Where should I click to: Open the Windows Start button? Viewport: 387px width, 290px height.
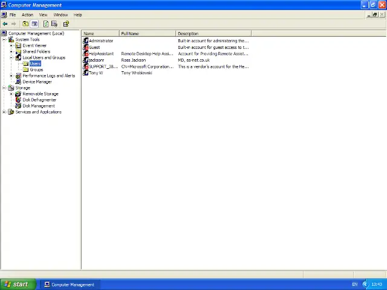[x=18, y=285]
